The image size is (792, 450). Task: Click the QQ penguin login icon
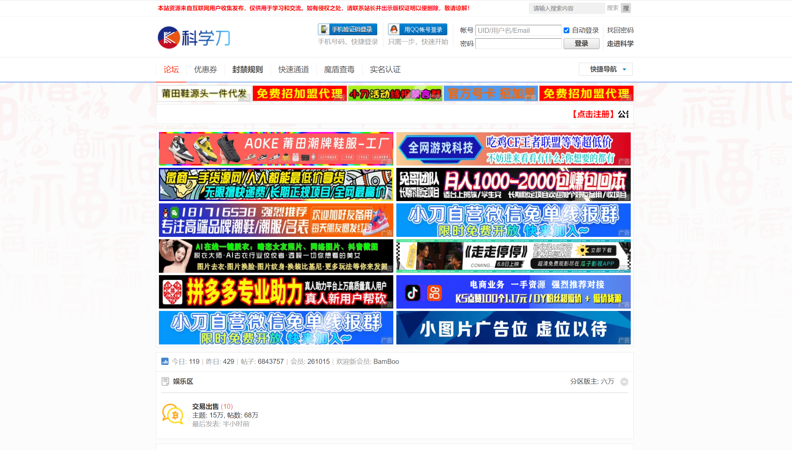(x=394, y=29)
